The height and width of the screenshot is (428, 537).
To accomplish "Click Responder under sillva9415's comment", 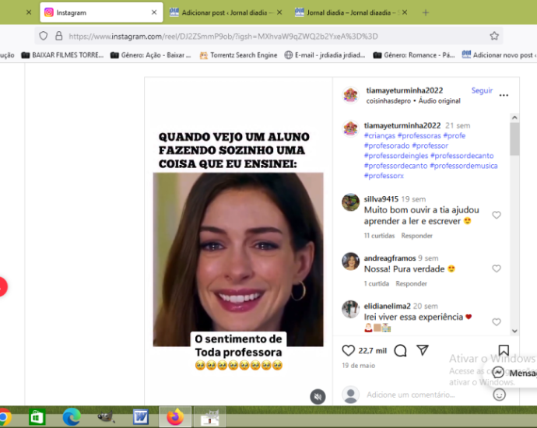I will coord(416,236).
